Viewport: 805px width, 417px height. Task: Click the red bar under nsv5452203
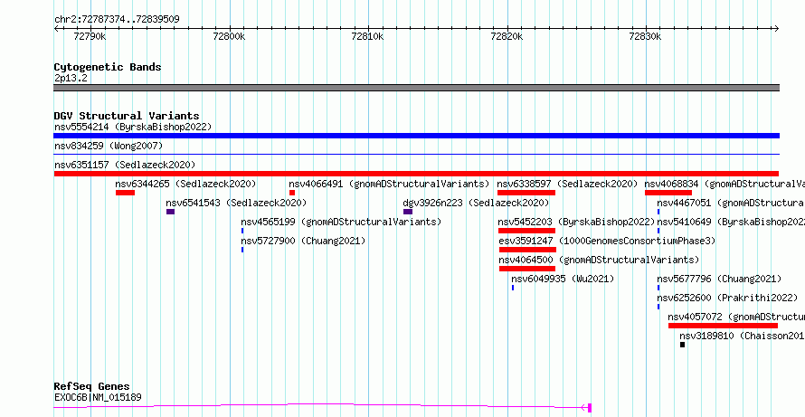click(527, 231)
